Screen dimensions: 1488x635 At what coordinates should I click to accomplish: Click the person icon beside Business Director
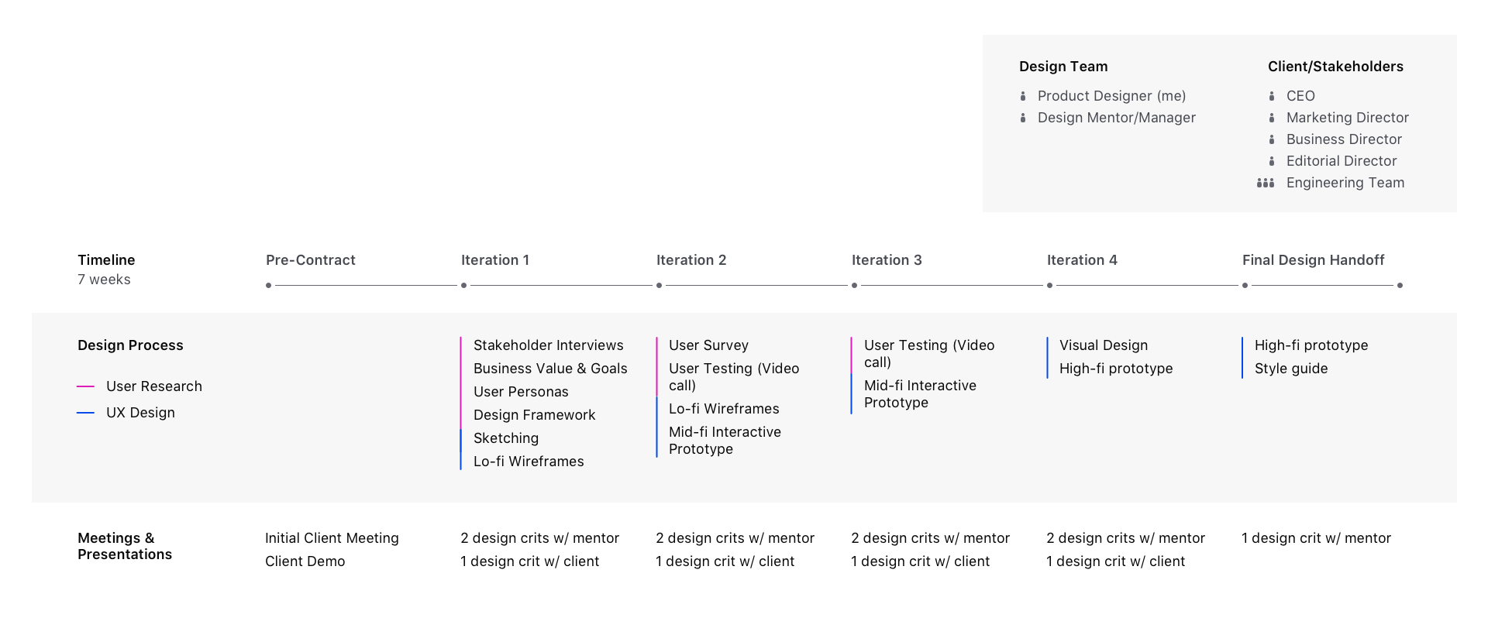[1272, 139]
